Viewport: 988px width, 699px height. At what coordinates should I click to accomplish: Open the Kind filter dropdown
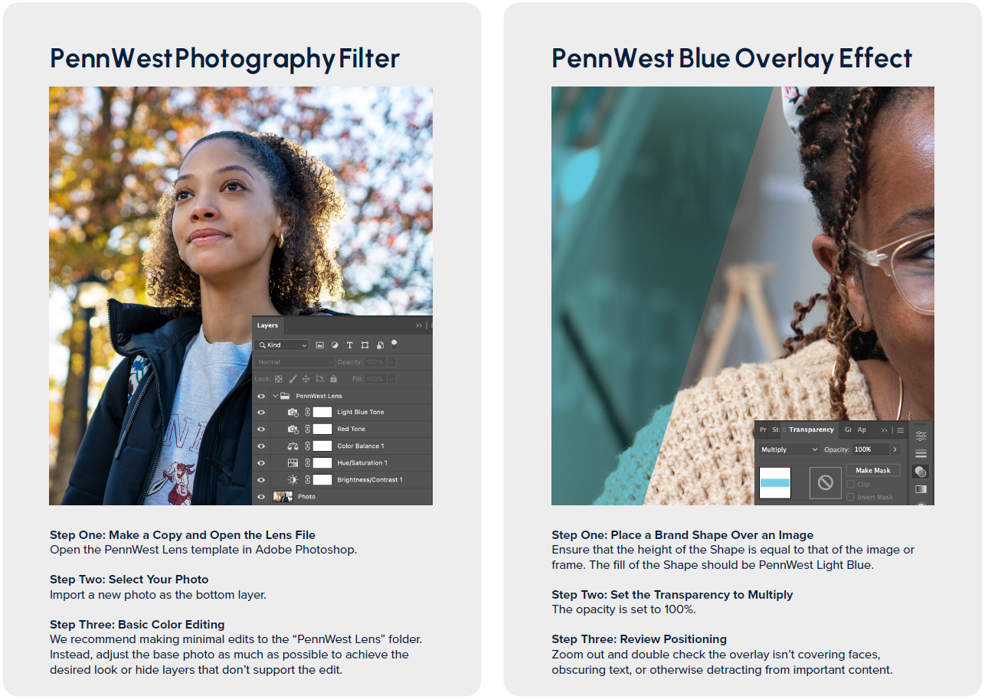click(x=283, y=345)
